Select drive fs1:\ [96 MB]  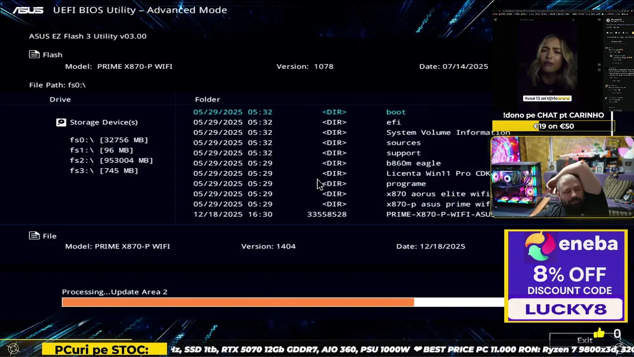coord(102,150)
